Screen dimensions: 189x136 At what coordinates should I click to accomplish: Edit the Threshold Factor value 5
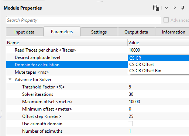[x=130, y=87]
